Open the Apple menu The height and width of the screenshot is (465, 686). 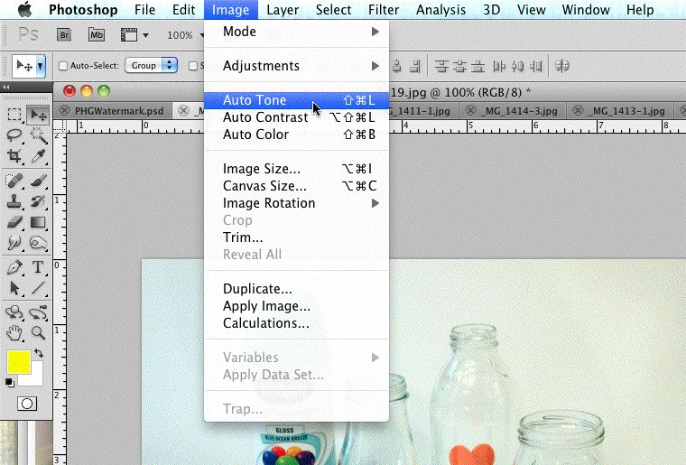25,10
